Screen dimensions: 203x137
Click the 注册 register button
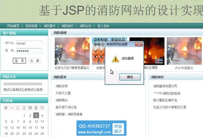coord(35,61)
